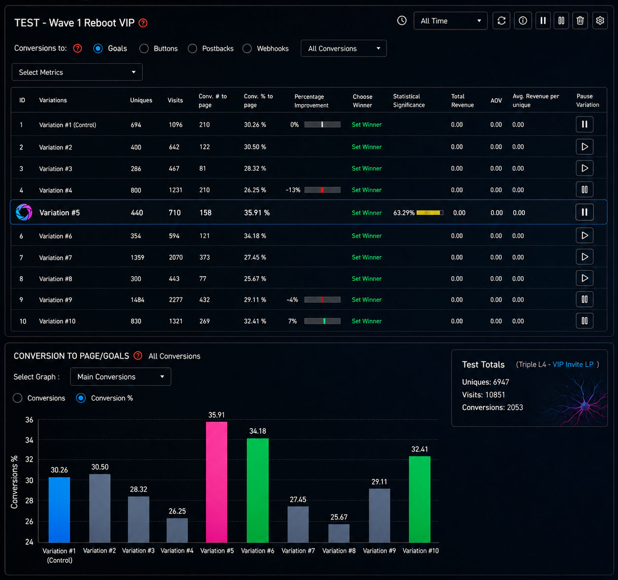The image size is (618, 580).
Task: Resume Variation #8 with its play button
Action: point(584,278)
